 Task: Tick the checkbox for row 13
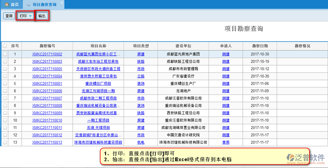(x=5, y=142)
